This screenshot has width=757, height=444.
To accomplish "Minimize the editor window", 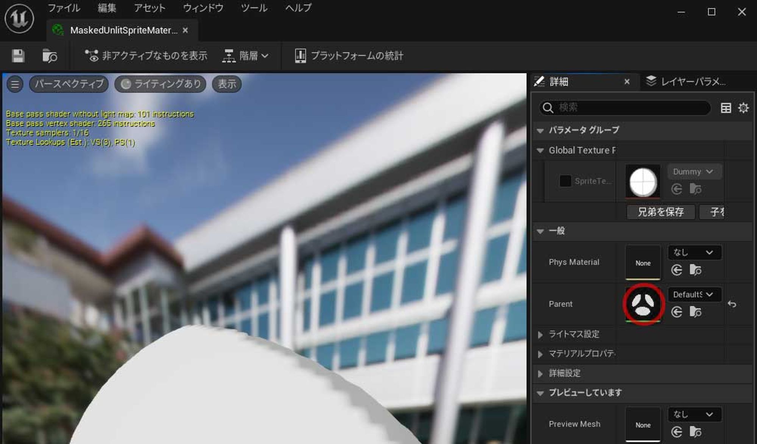I will (681, 12).
